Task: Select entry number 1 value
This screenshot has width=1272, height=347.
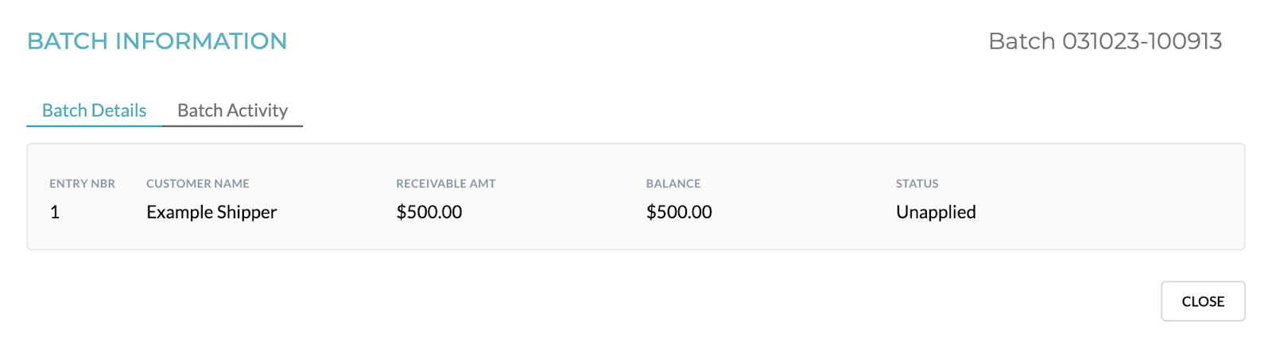Action: 55,212
